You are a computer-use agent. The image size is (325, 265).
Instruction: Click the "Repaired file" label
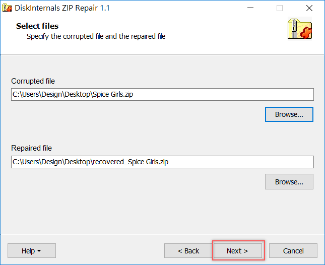[x=32, y=148]
